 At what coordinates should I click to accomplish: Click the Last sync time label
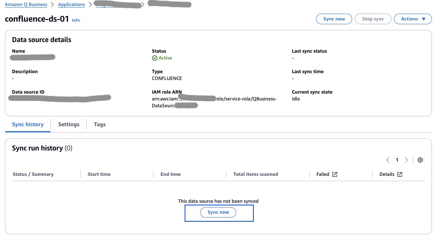(308, 72)
